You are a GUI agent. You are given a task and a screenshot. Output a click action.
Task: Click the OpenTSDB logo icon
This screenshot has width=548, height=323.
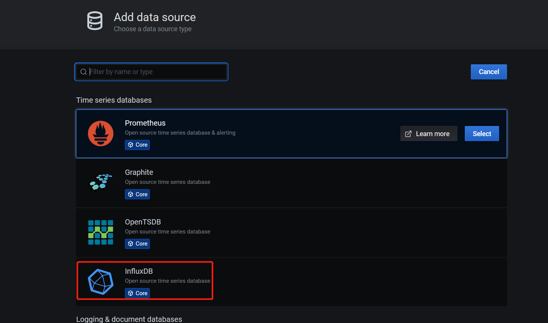pos(100,232)
